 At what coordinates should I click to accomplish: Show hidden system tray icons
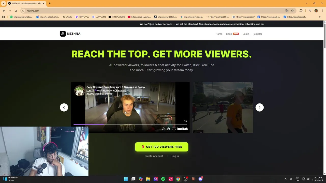pyautogui.click(x=286, y=179)
